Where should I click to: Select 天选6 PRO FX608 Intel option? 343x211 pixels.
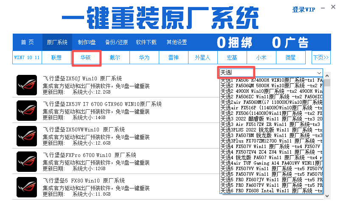coord(271,191)
